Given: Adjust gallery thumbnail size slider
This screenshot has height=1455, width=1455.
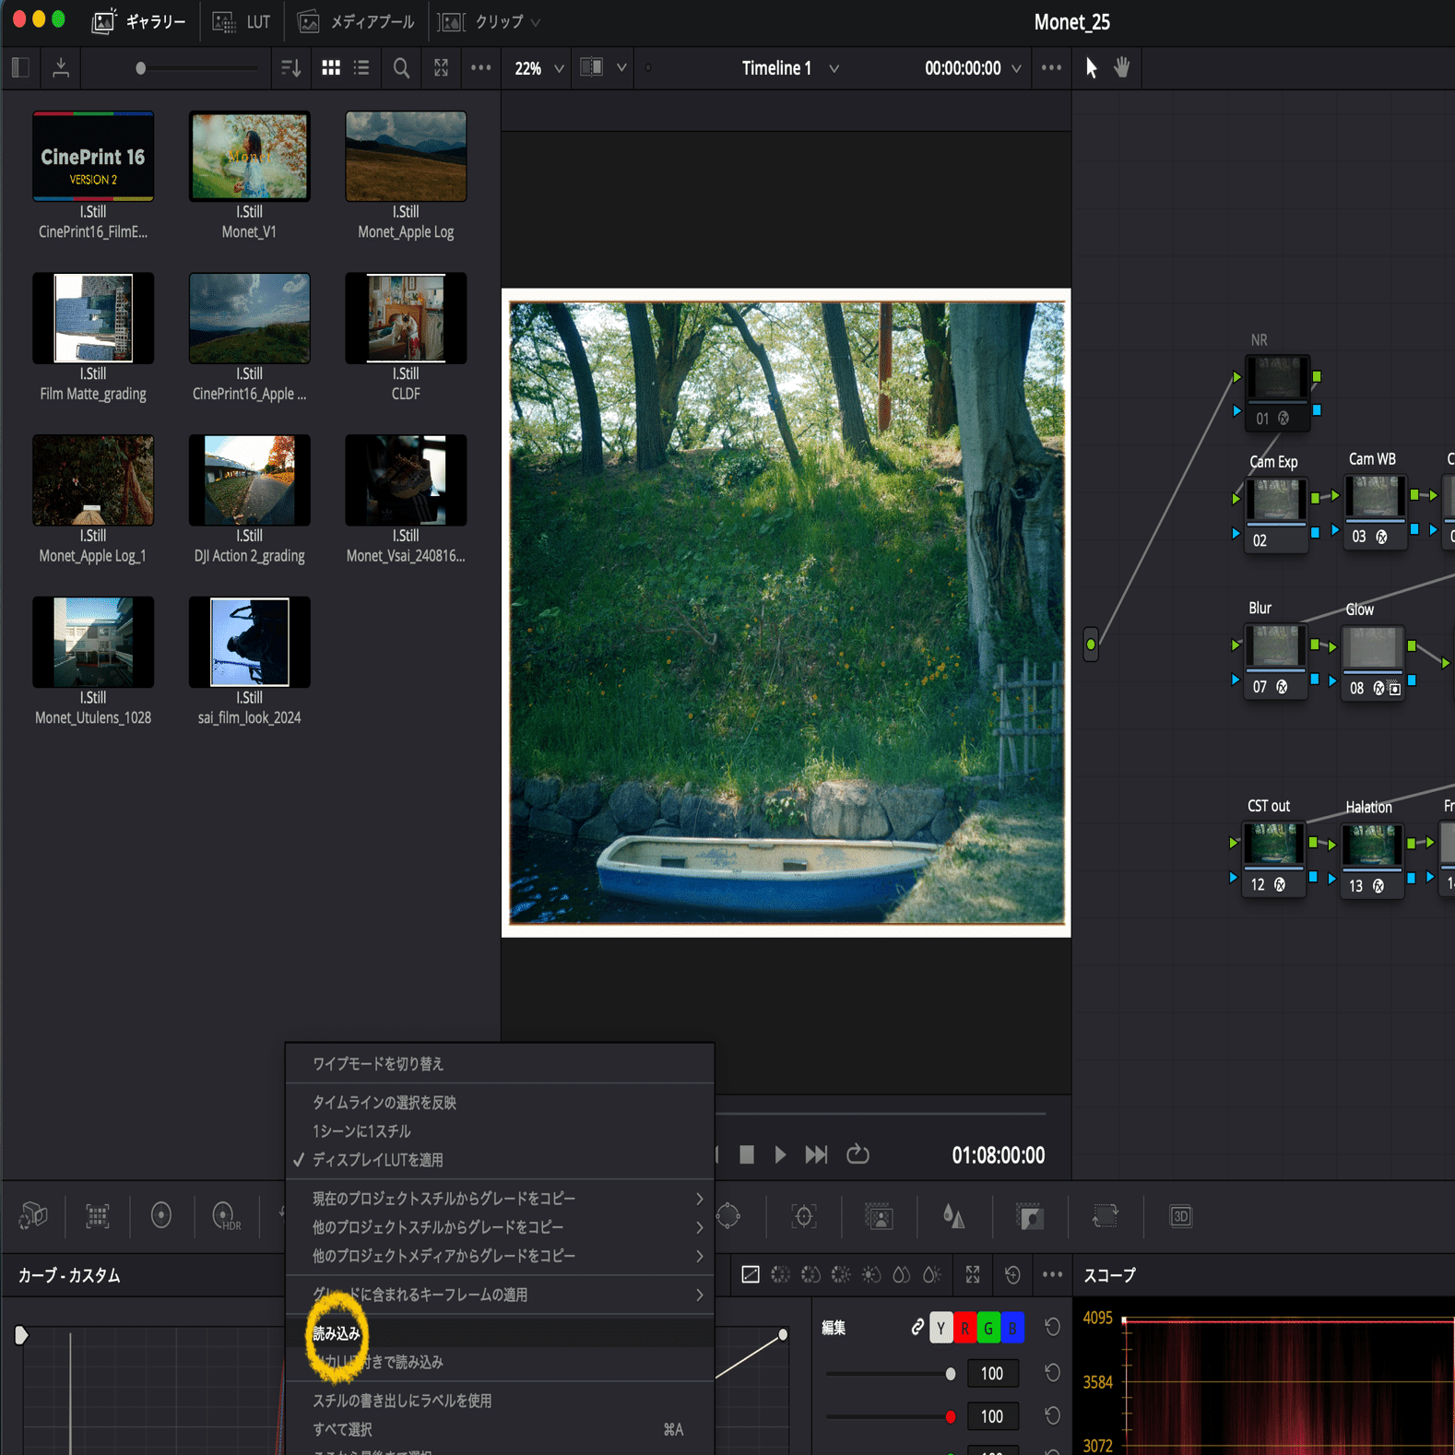Looking at the screenshot, I should pyautogui.click(x=140, y=68).
